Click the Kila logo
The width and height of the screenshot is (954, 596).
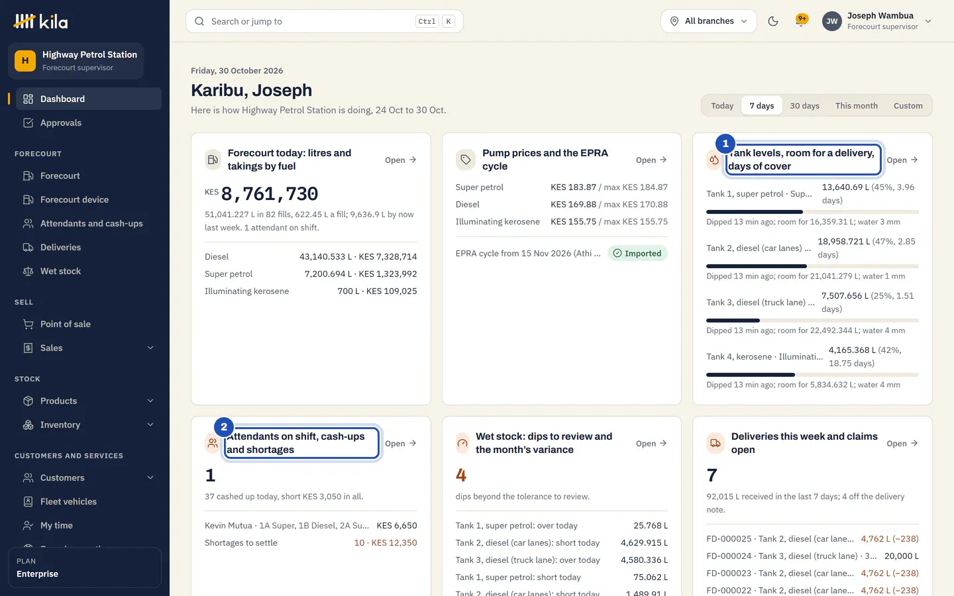[x=40, y=21]
